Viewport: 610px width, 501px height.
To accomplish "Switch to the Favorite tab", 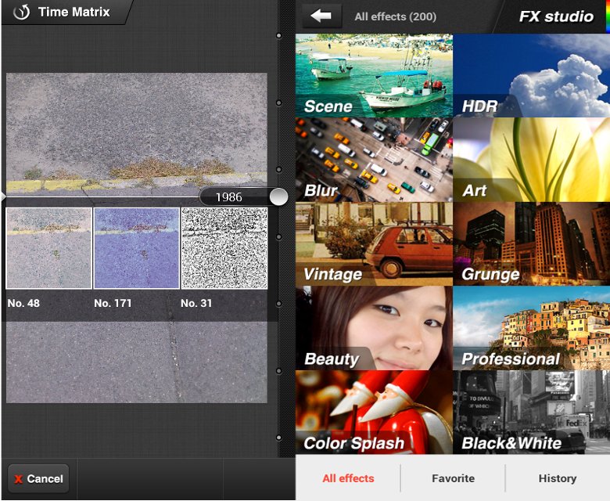I will click(453, 478).
